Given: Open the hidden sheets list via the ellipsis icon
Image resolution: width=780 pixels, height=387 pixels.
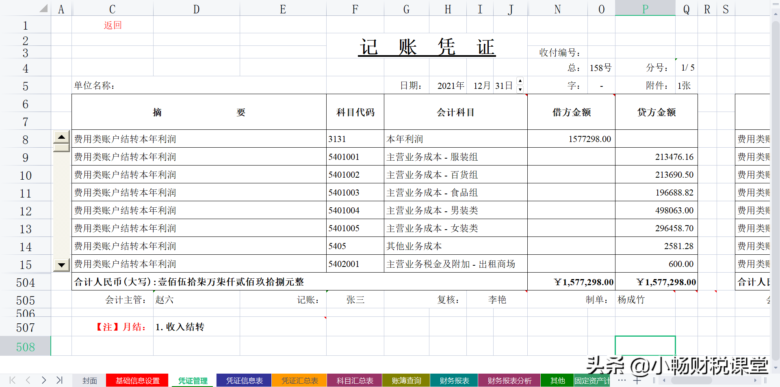Looking at the screenshot, I should (621, 381).
